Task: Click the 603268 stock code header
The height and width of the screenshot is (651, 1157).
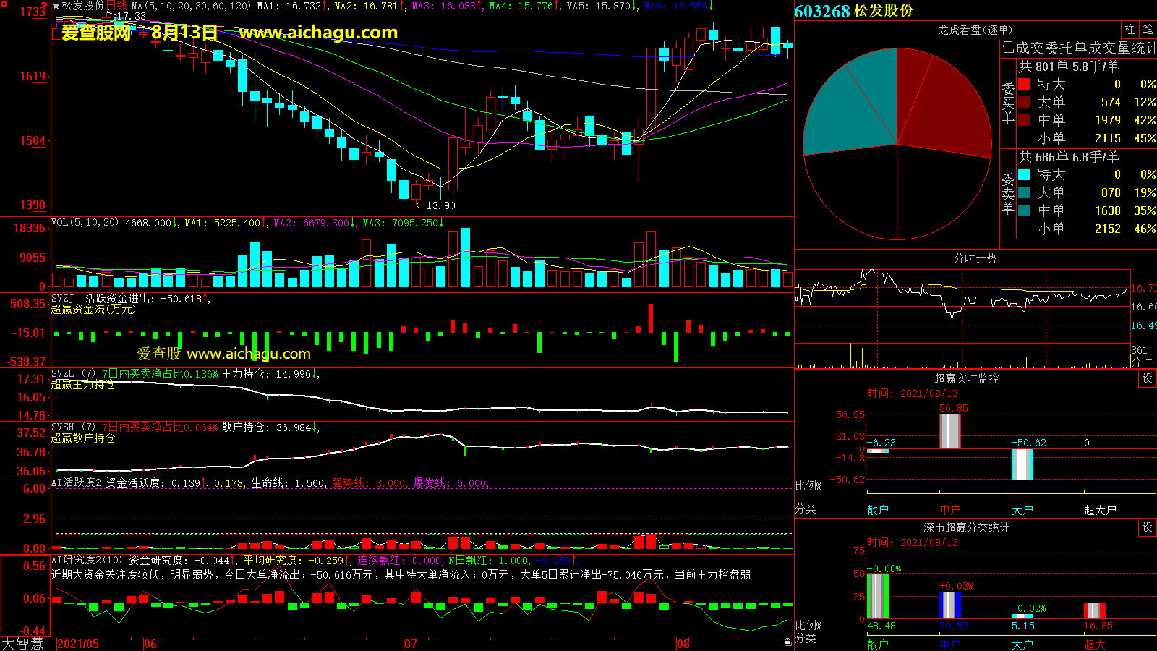Action: pos(822,12)
